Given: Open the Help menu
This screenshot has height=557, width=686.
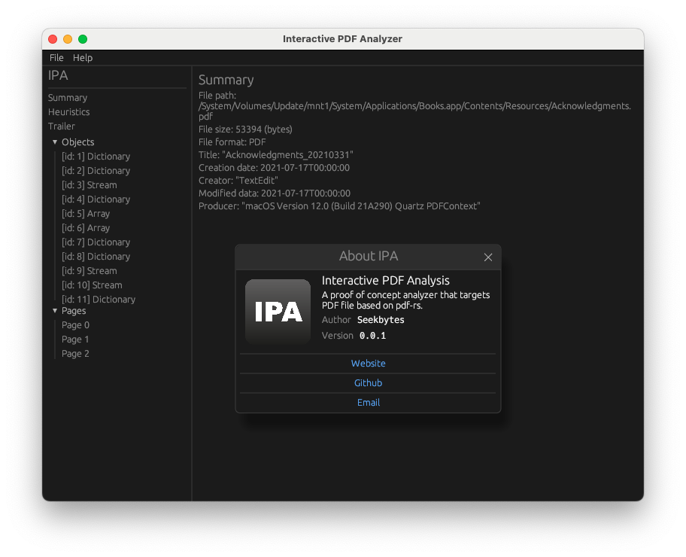Looking at the screenshot, I should click(x=83, y=57).
